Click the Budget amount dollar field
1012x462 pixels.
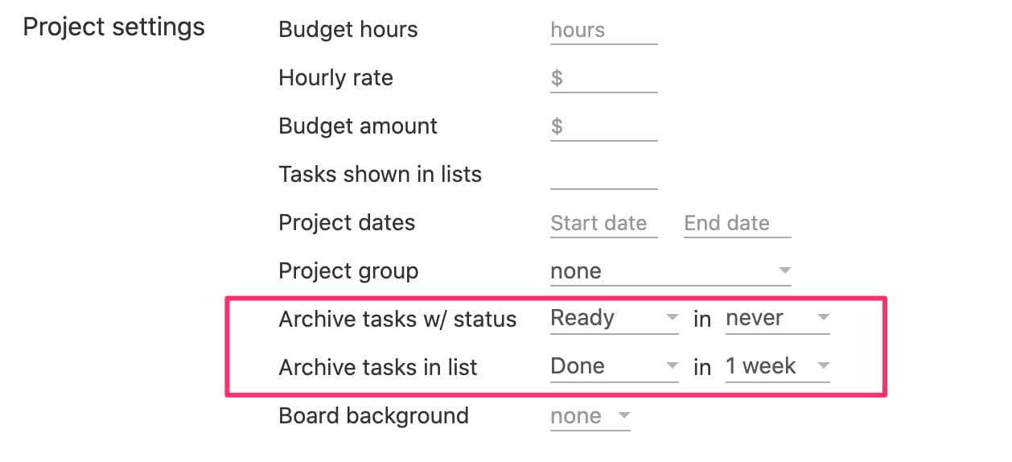603,127
